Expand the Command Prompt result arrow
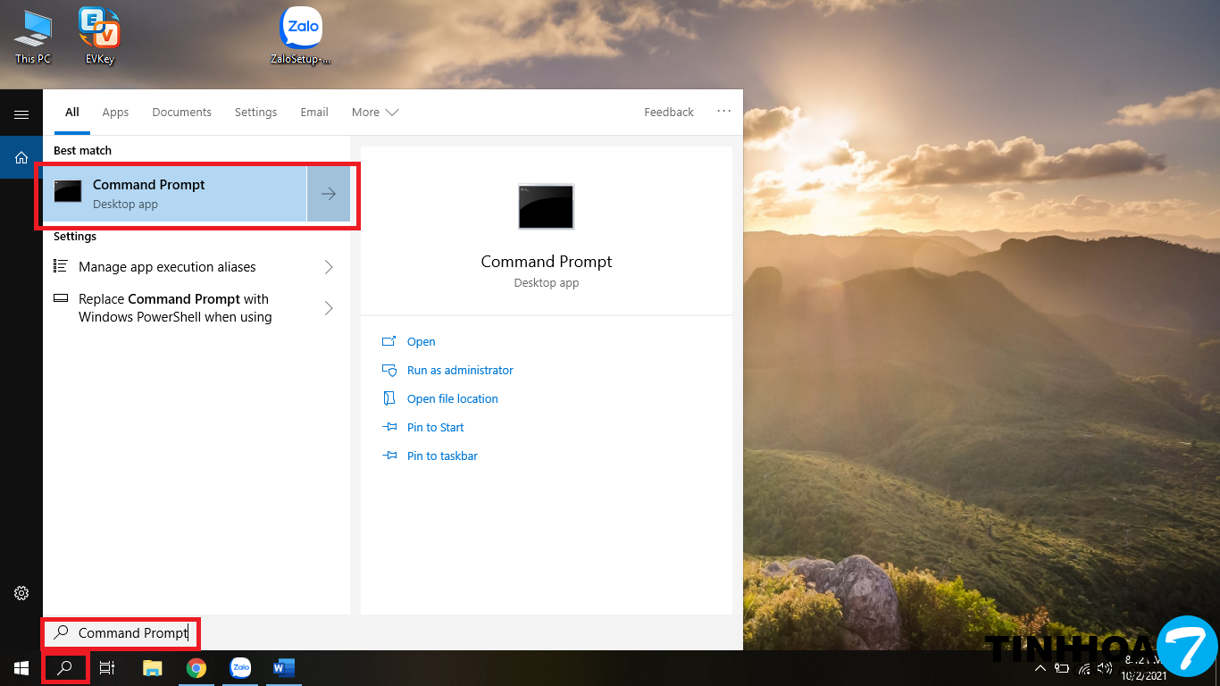 [x=329, y=194]
